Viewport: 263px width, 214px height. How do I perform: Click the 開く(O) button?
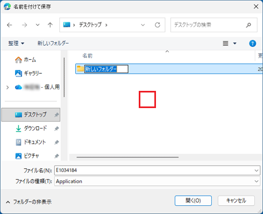pyautogui.click(x=193, y=201)
